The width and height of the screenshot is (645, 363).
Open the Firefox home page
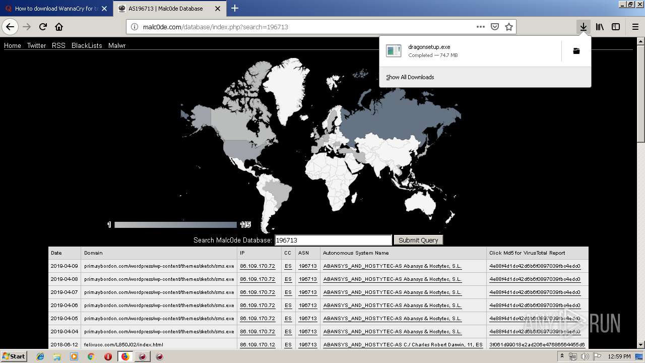click(x=59, y=27)
